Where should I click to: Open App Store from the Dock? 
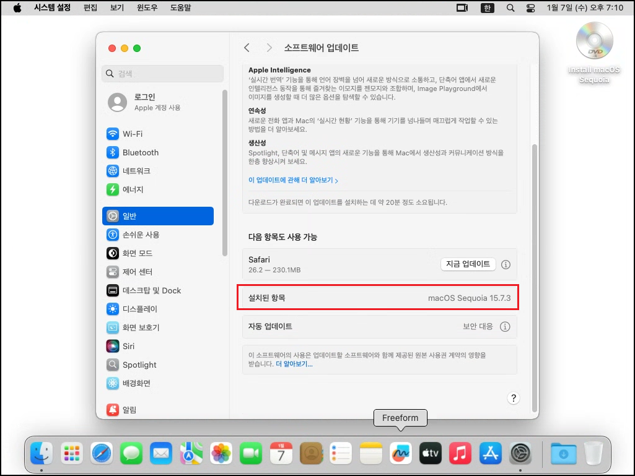pos(491,453)
